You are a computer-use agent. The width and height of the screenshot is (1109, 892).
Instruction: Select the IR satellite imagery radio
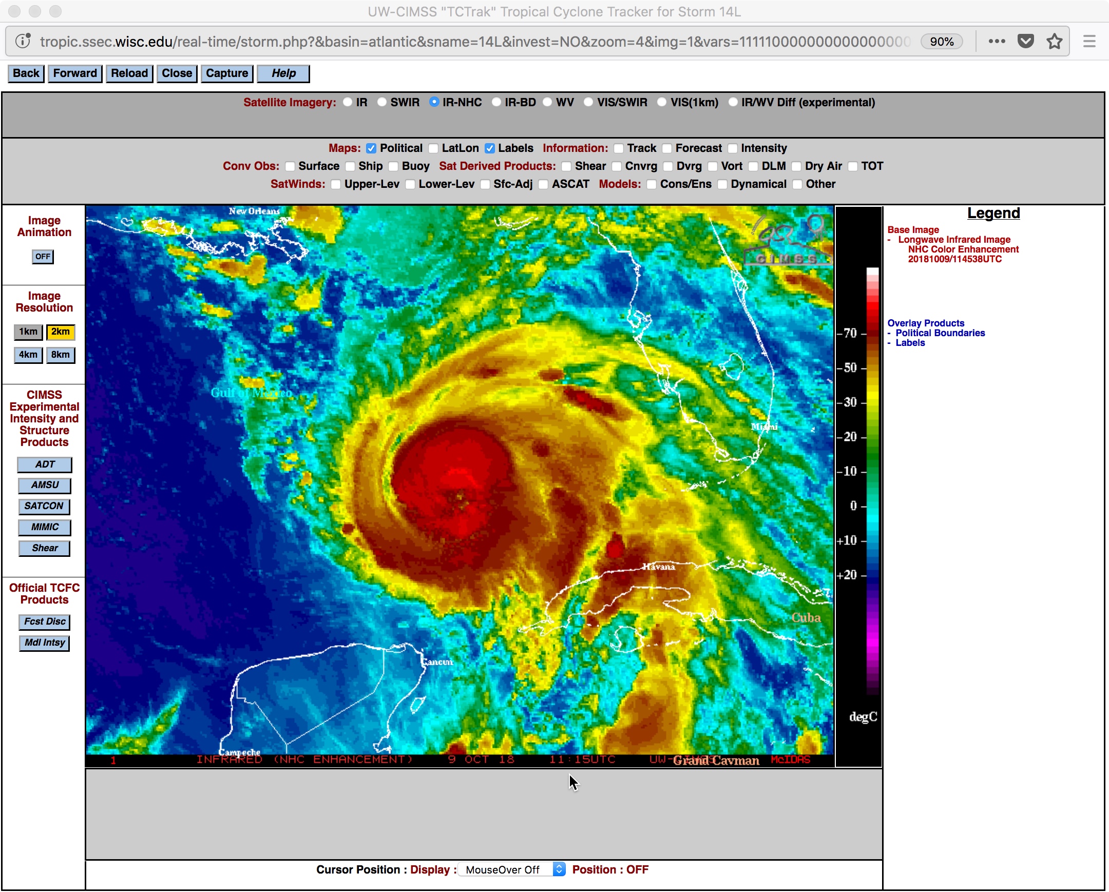click(x=348, y=102)
